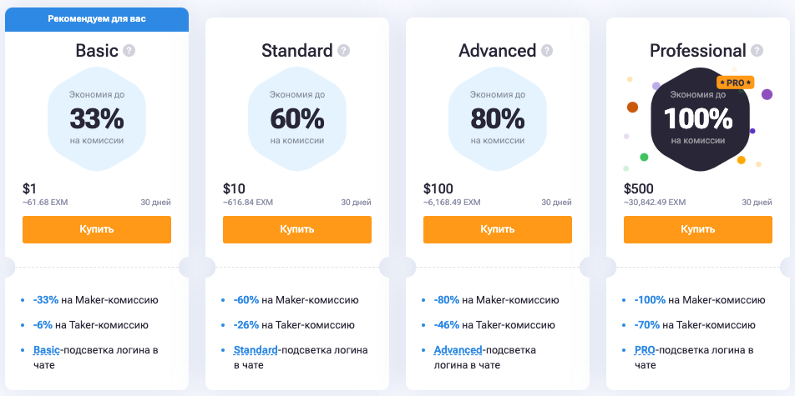Buy the Advanced plan for $100

pyautogui.click(x=498, y=229)
